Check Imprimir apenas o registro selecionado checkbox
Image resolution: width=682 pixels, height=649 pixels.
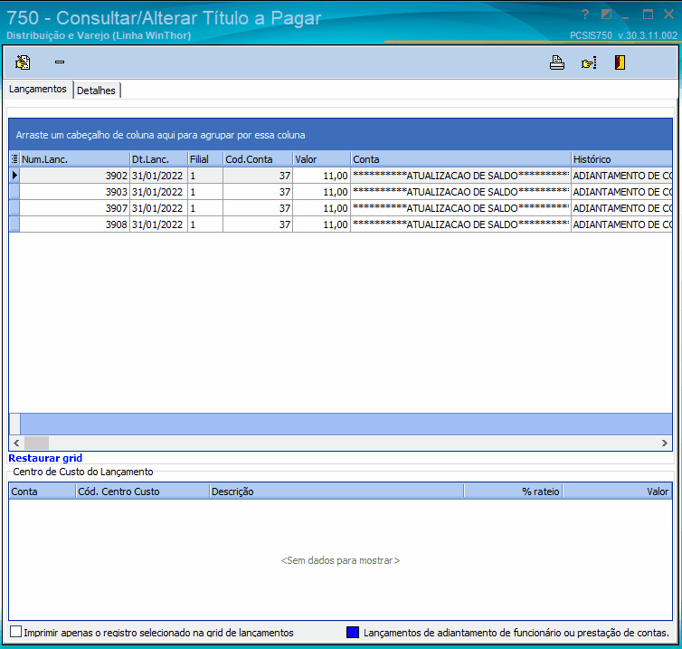click(x=15, y=632)
